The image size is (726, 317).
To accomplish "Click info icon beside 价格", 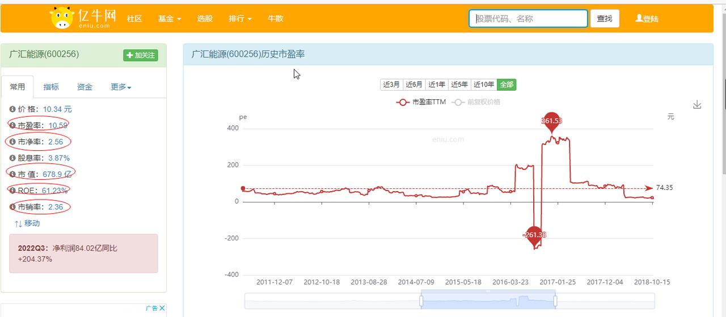I will click(12, 109).
